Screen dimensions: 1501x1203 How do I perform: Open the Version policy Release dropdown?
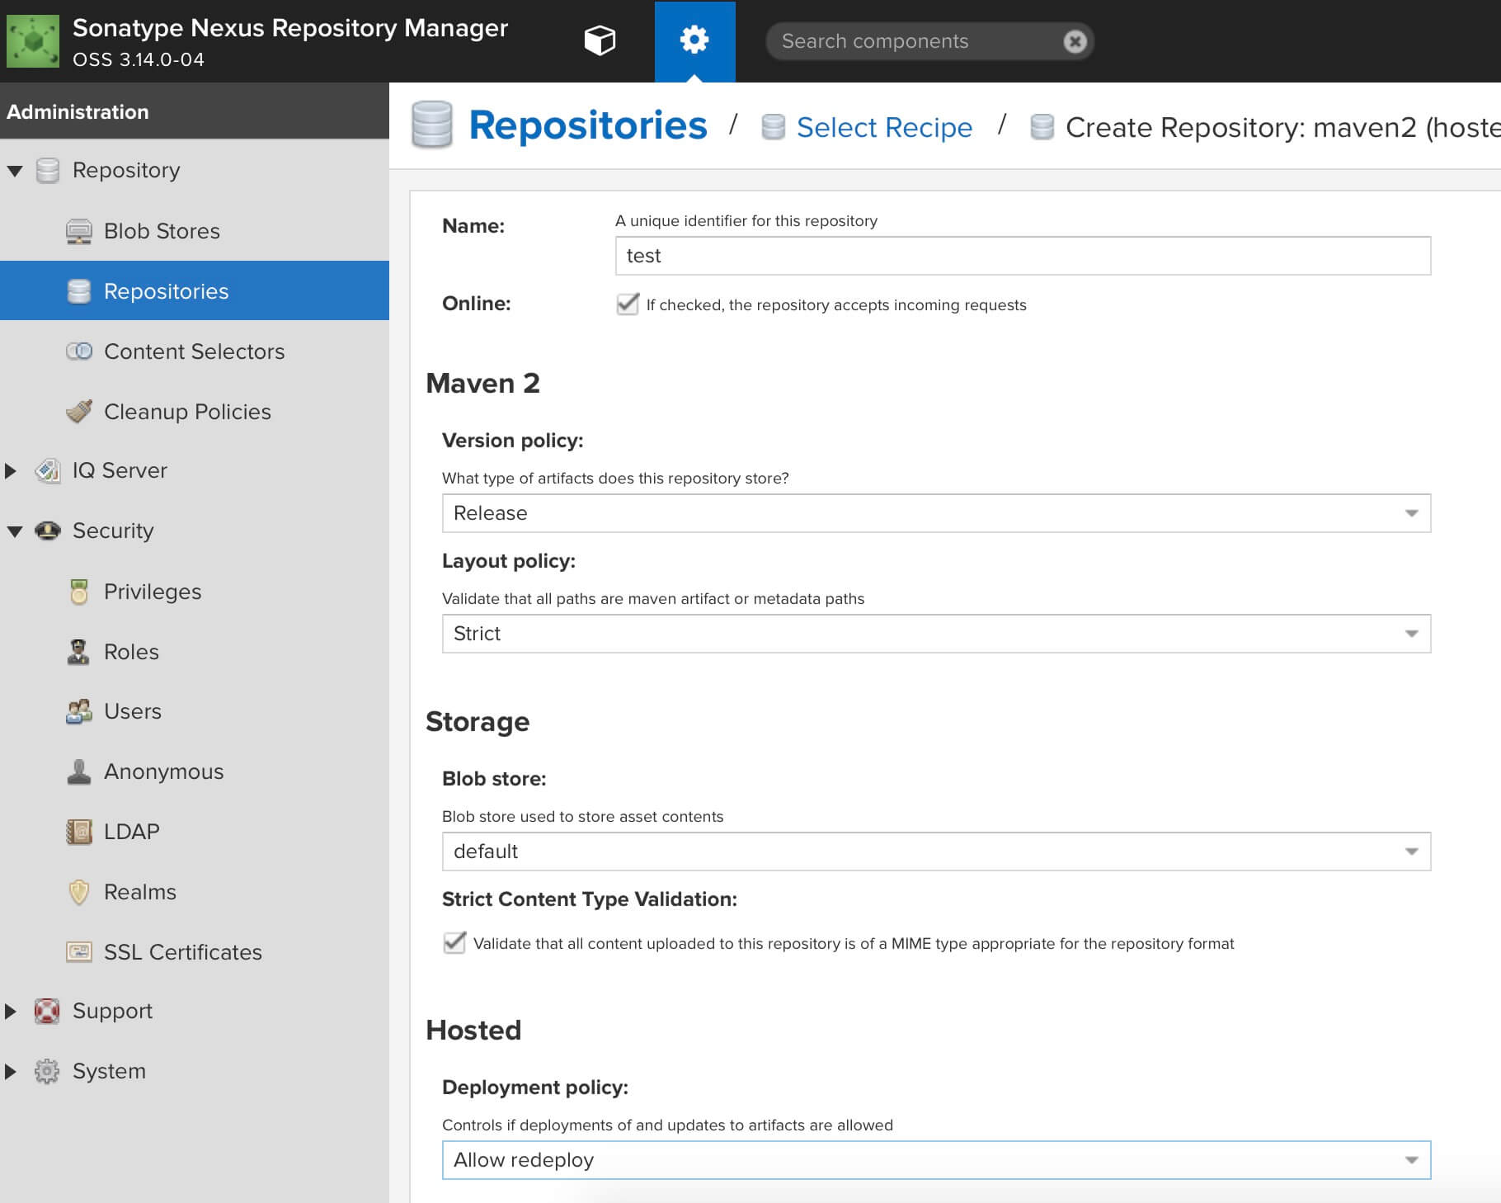936,513
